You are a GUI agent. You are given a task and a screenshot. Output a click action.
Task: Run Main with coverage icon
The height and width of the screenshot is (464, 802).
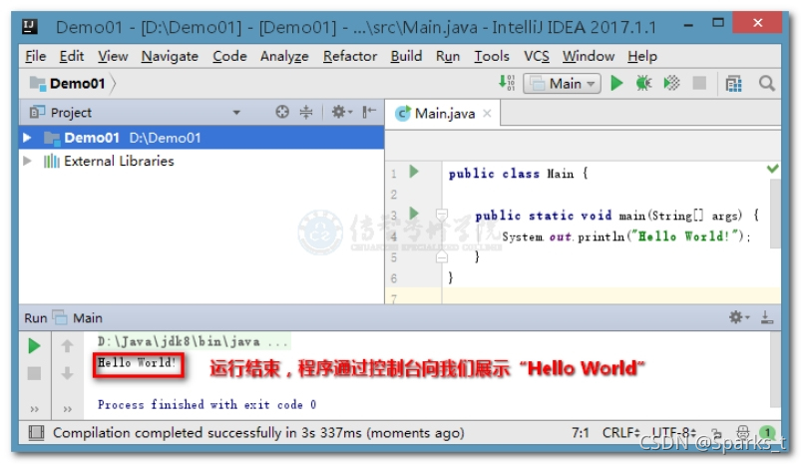tap(671, 83)
